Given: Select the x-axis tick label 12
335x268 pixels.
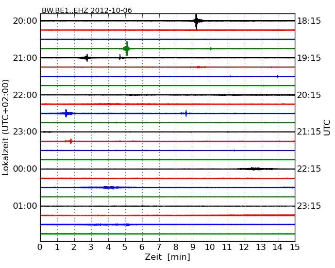Looking at the screenshot, I should pyautogui.click(x=244, y=247).
